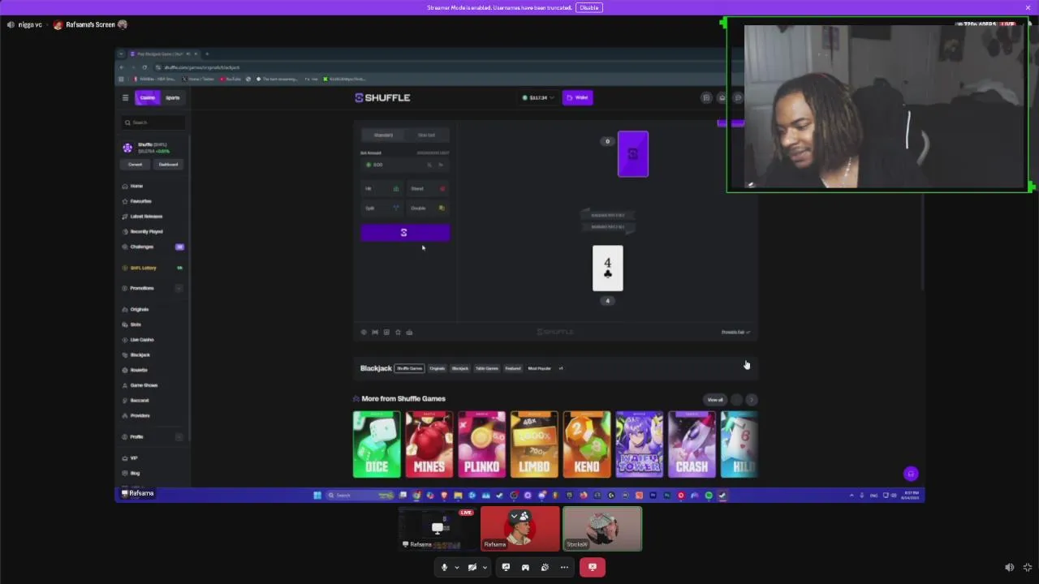Open Blackjack in sidebar
Screen dimensions: 1039x584
pyautogui.click(x=140, y=354)
